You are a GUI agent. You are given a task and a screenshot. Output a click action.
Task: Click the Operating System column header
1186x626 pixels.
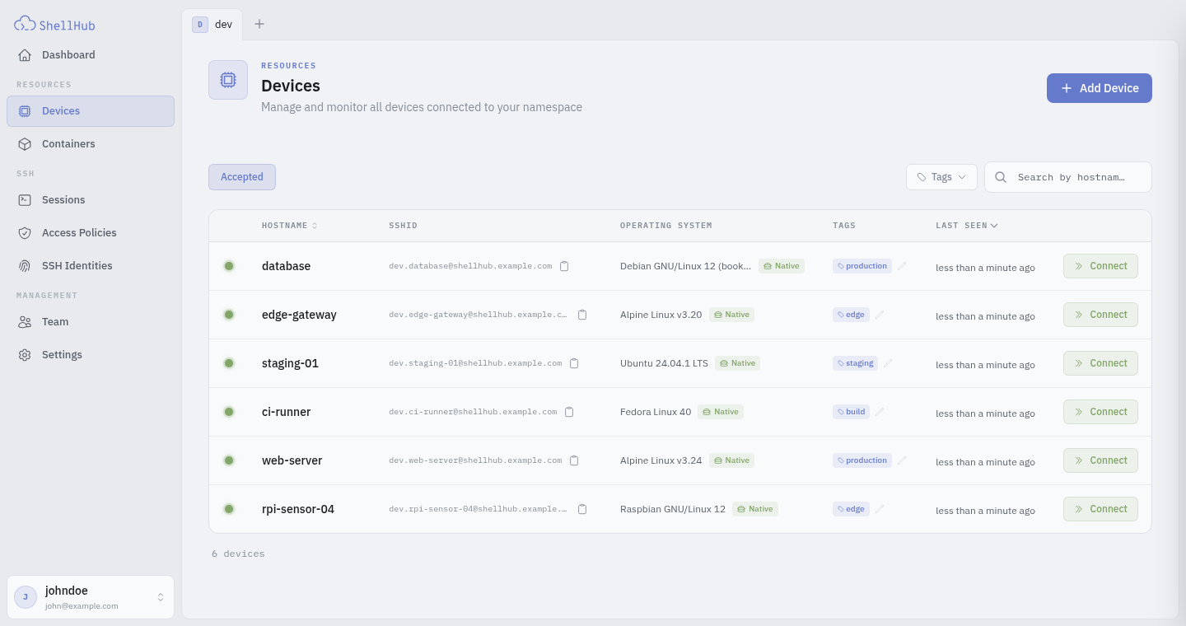click(665, 226)
